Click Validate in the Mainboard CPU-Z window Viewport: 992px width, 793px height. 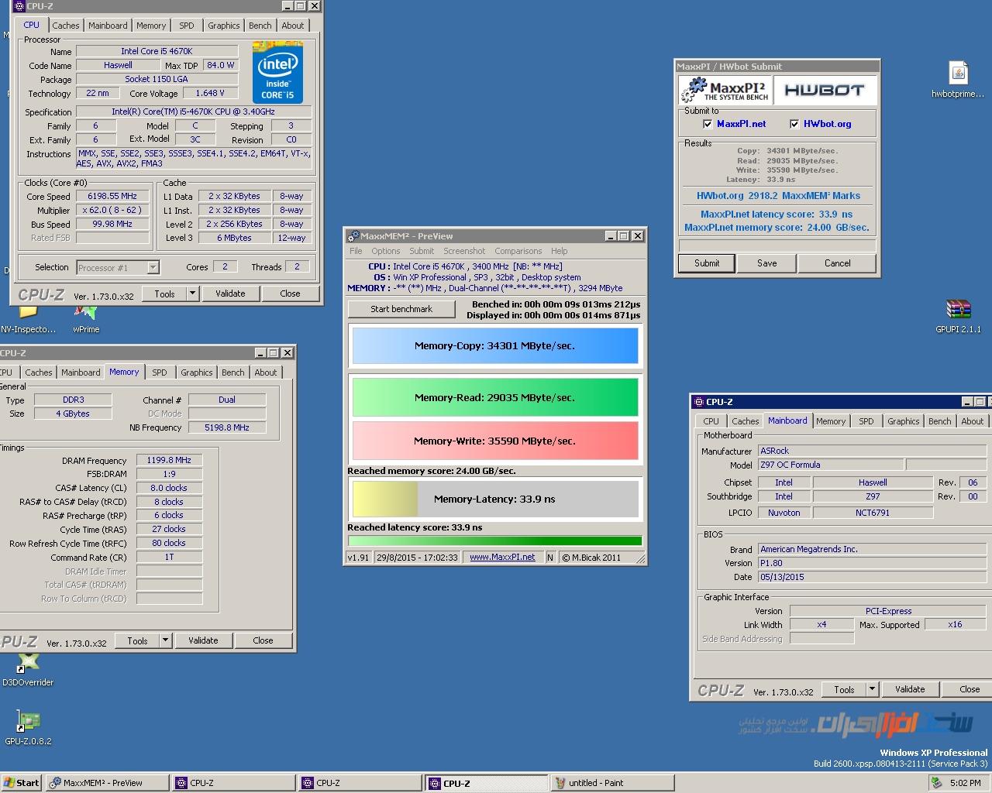pos(910,689)
